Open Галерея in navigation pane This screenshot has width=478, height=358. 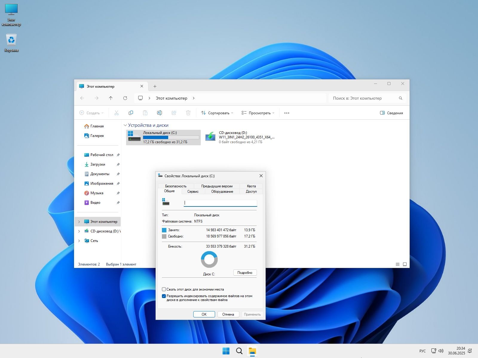click(x=97, y=136)
